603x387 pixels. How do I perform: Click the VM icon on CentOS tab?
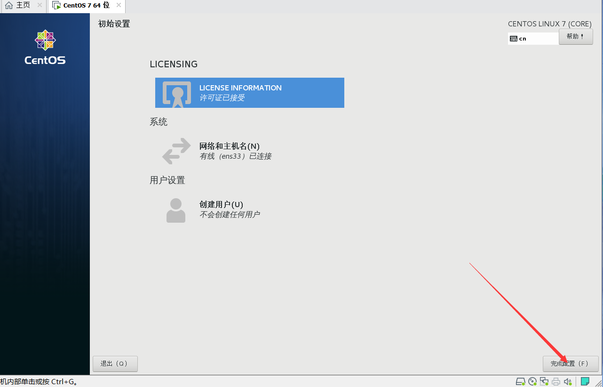56,6
